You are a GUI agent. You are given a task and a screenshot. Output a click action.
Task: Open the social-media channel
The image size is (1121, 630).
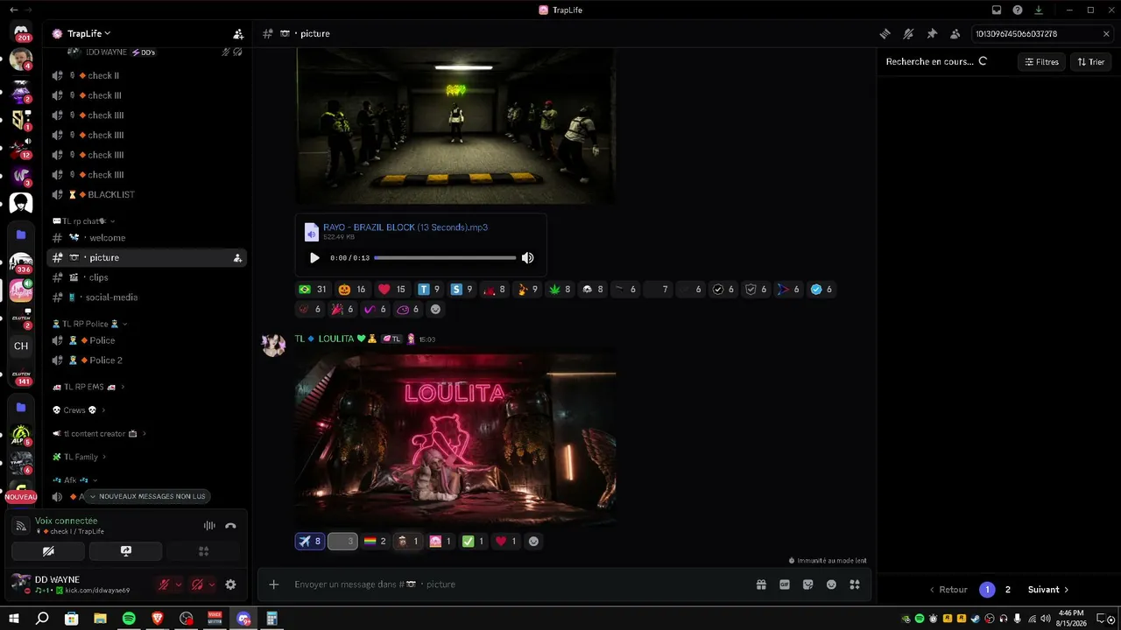click(x=146, y=297)
